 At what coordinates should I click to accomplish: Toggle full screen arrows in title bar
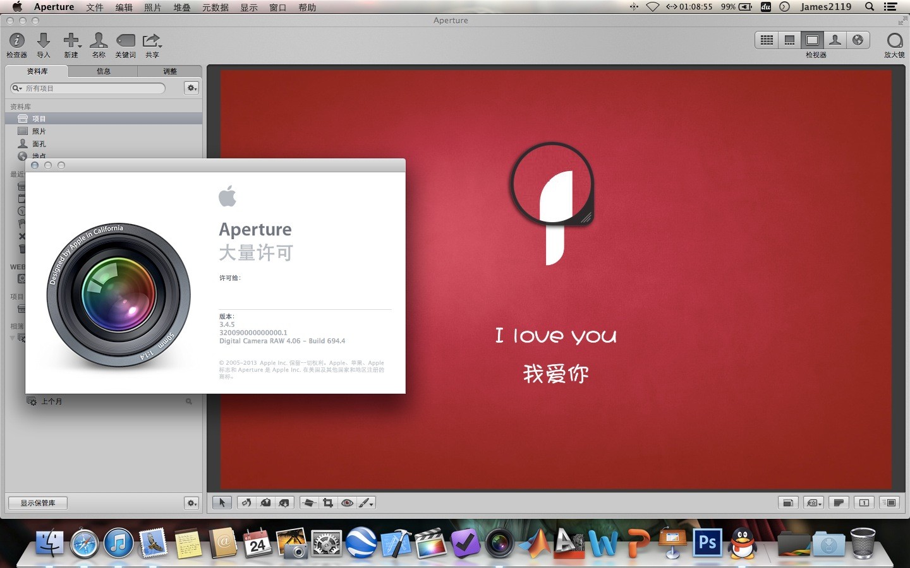pyautogui.click(x=902, y=21)
